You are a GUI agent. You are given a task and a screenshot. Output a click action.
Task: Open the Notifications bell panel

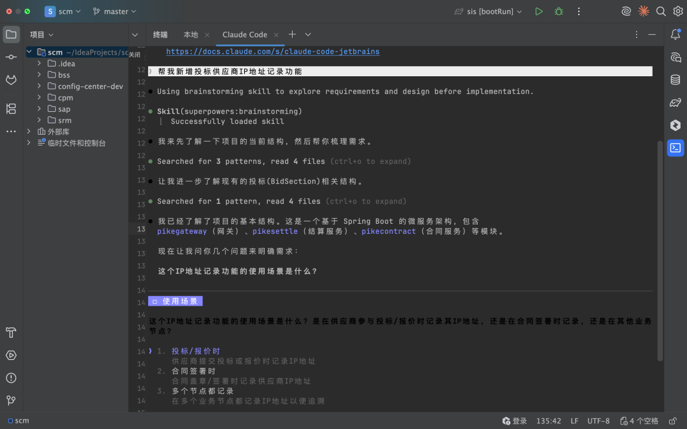pyautogui.click(x=676, y=34)
